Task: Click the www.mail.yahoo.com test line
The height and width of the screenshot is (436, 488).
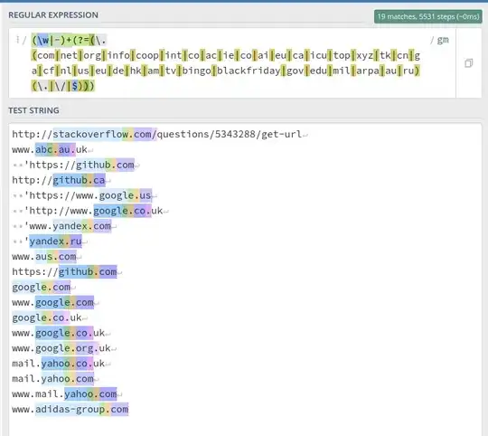Action: point(64,394)
